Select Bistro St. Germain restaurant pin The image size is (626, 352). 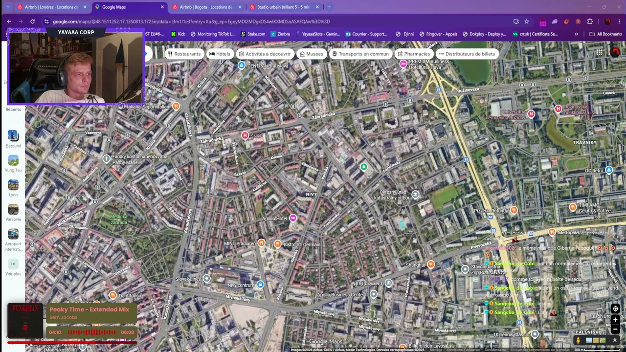click(277, 243)
